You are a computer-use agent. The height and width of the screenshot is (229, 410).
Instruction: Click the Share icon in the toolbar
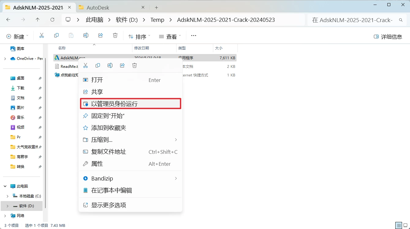pyautogui.click(x=101, y=36)
